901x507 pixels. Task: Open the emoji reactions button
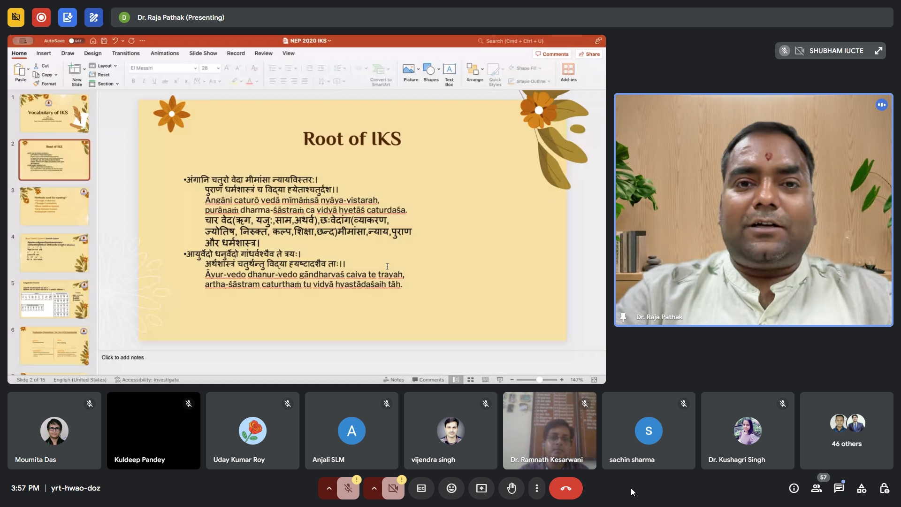tap(451, 488)
